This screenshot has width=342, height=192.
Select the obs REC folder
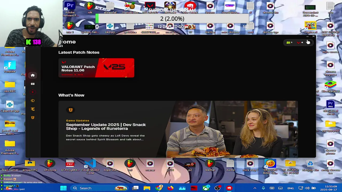10,86
